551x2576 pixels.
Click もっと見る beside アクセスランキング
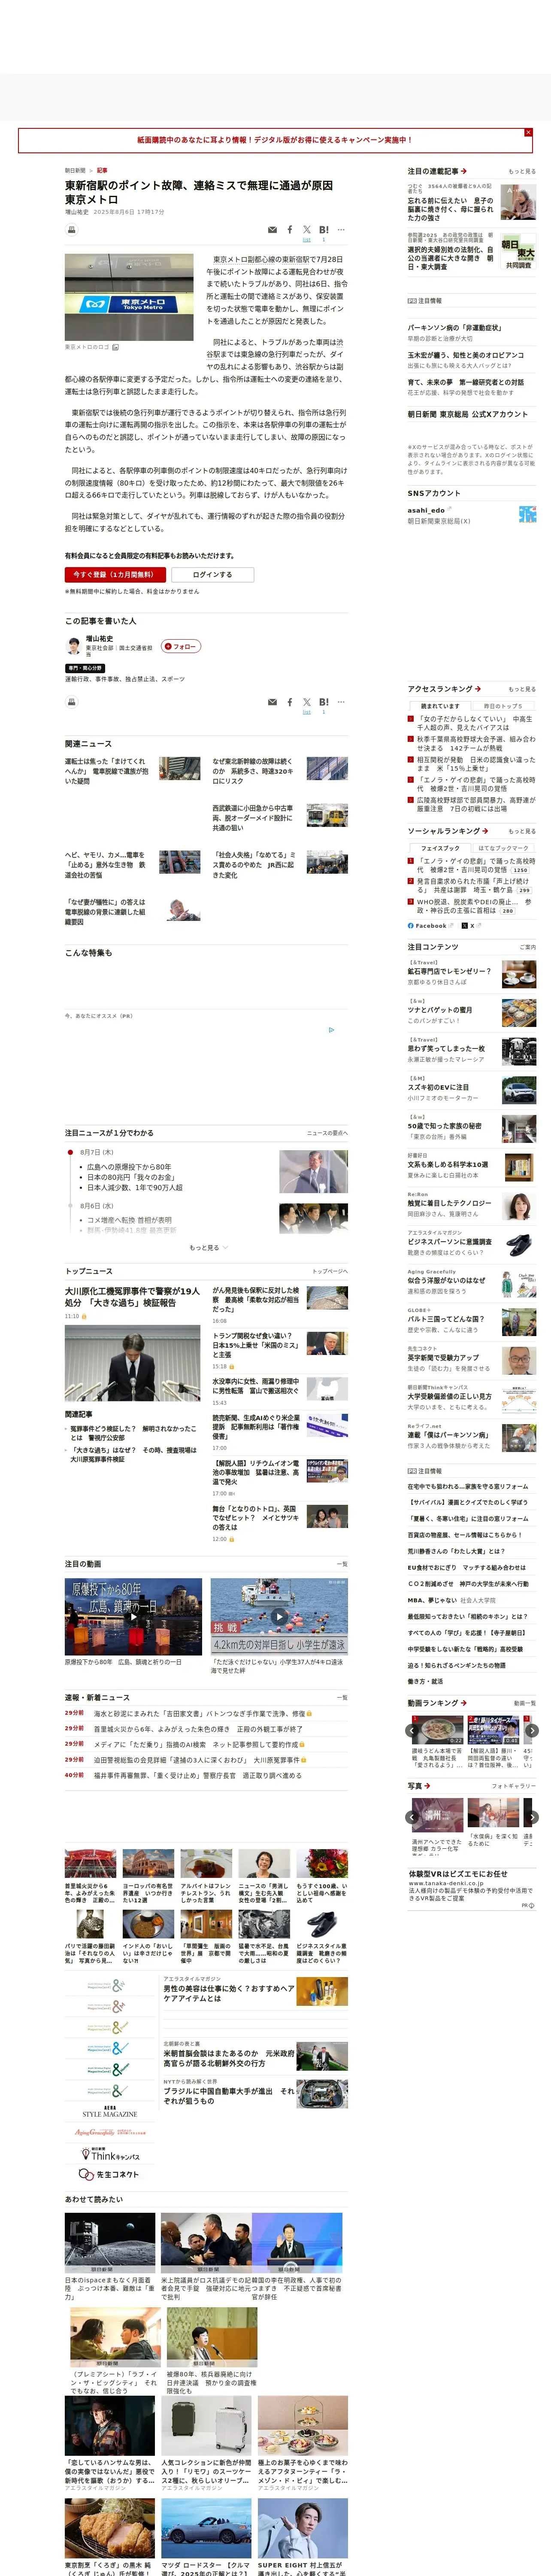[522, 689]
